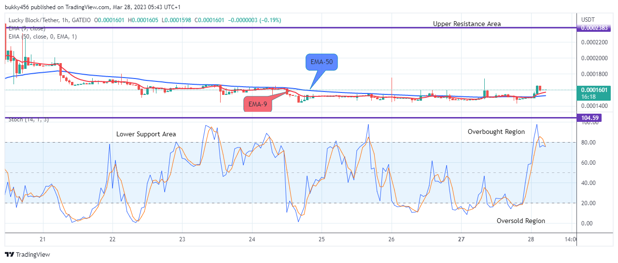Image resolution: width=618 pixels, height=263 pixels.
Task: Click the Lower Support Area text
Action: tap(146, 134)
